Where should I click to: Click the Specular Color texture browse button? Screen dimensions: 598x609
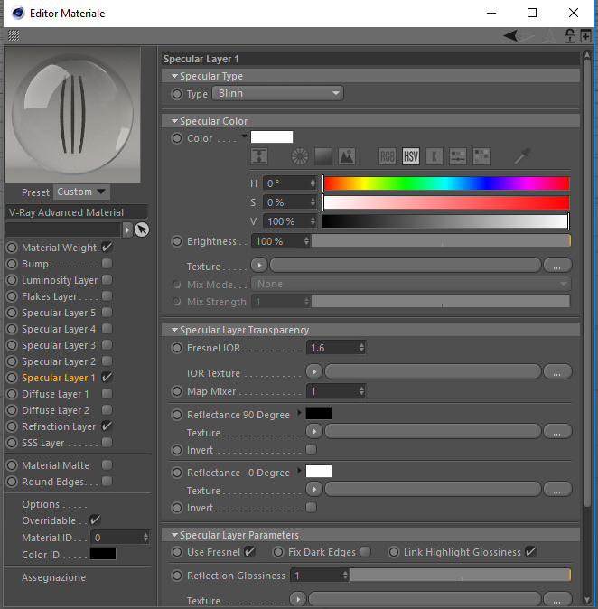(557, 266)
